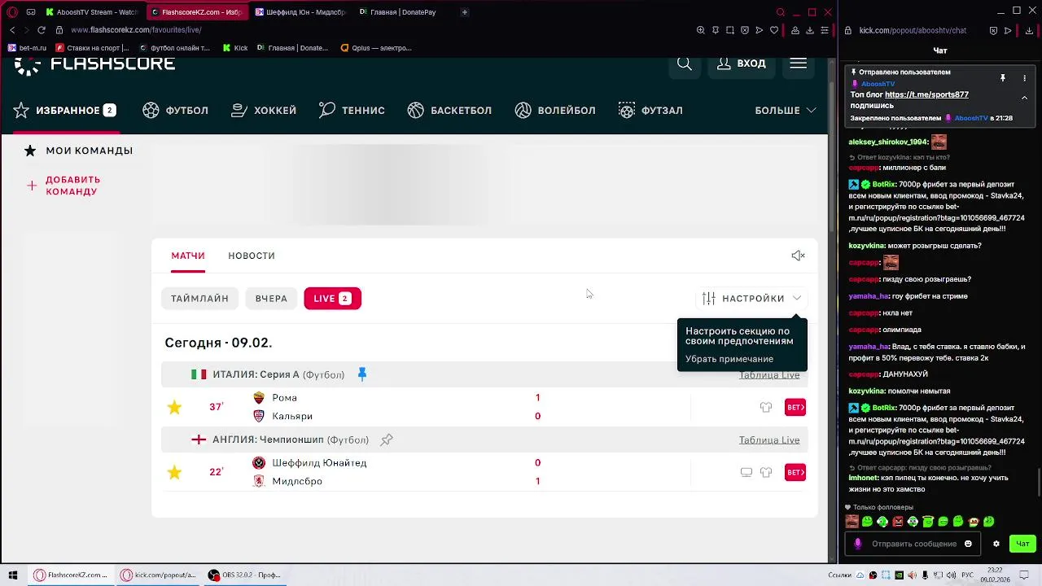Open the ИЗБРАННОЕ favourites section
Image resolution: width=1042 pixels, height=586 pixels.
coord(65,110)
